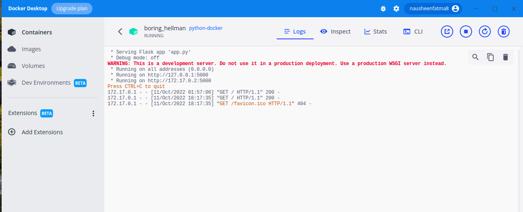
Task: Open the nausheenfatma8 account menu
Action: click(x=433, y=9)
